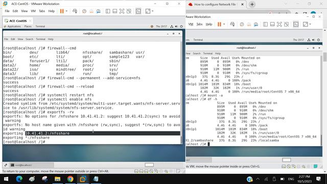
Task: Open snapshot manager in right VMware window
Action: 256,24
